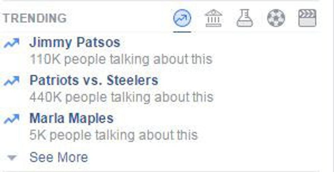The height and width of the screenshot is (172, 334).
Task: Open Entertainment trends clapperboard icon
Action: tap(307, 18)
